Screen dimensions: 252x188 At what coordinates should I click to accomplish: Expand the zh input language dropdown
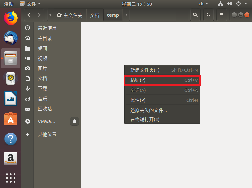tap(203, 4)
